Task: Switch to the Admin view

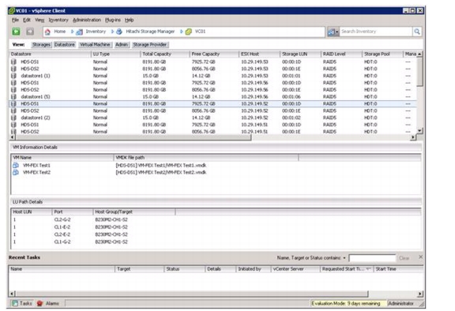Action: point(122,45)
